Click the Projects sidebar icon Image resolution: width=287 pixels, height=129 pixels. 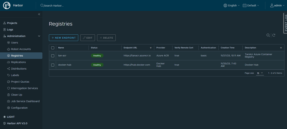coord(5,23)
